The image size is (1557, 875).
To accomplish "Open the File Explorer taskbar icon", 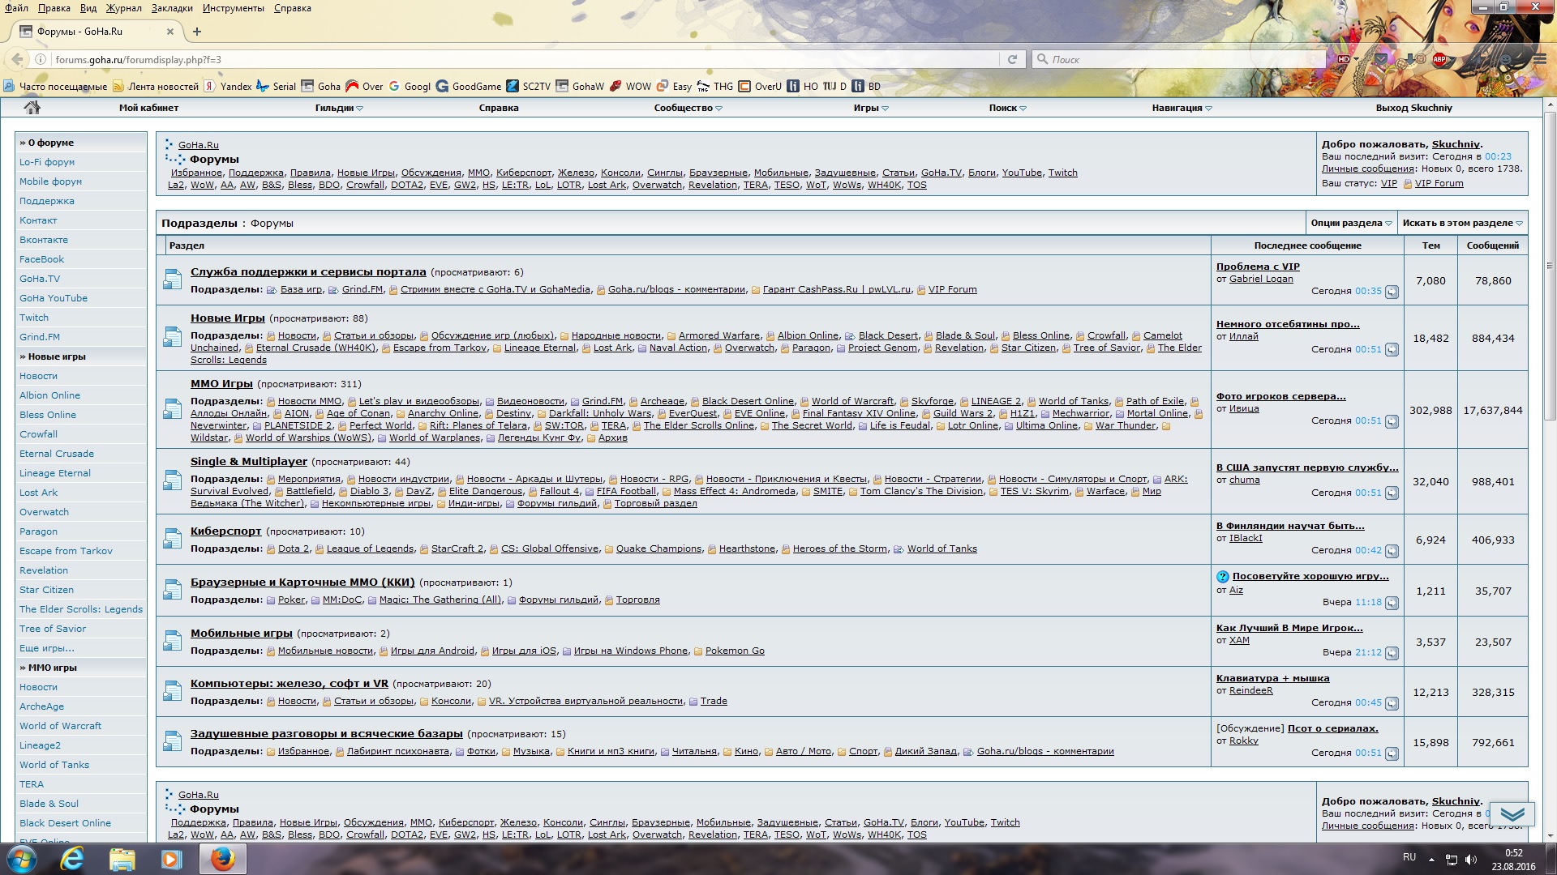I will click(122, 859).
